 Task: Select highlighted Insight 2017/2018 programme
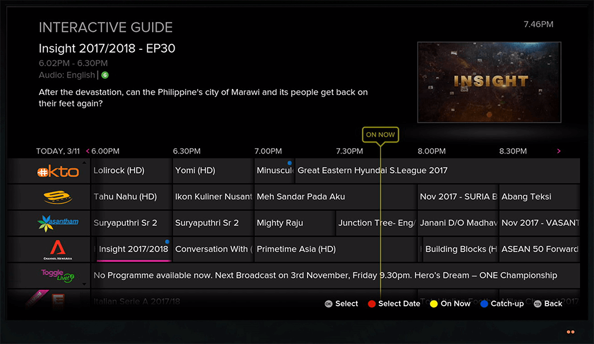click(x=134, y=249)
